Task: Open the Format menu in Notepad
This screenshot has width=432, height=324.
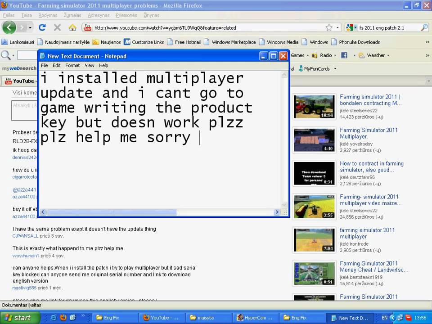Action: [x=72, y=65]
